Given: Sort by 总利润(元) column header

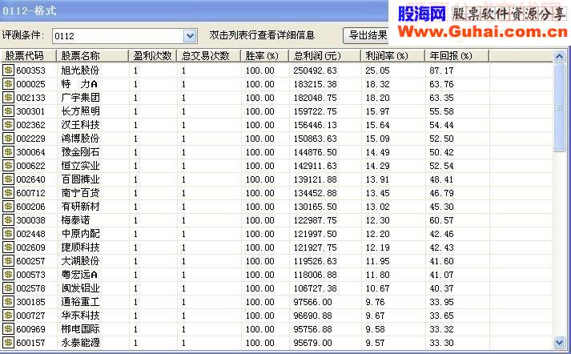Looking at the screenshot, I should (325, 56).
